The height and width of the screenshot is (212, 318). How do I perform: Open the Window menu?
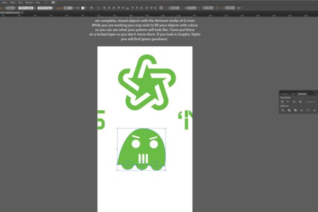click(x=29, y=3)
